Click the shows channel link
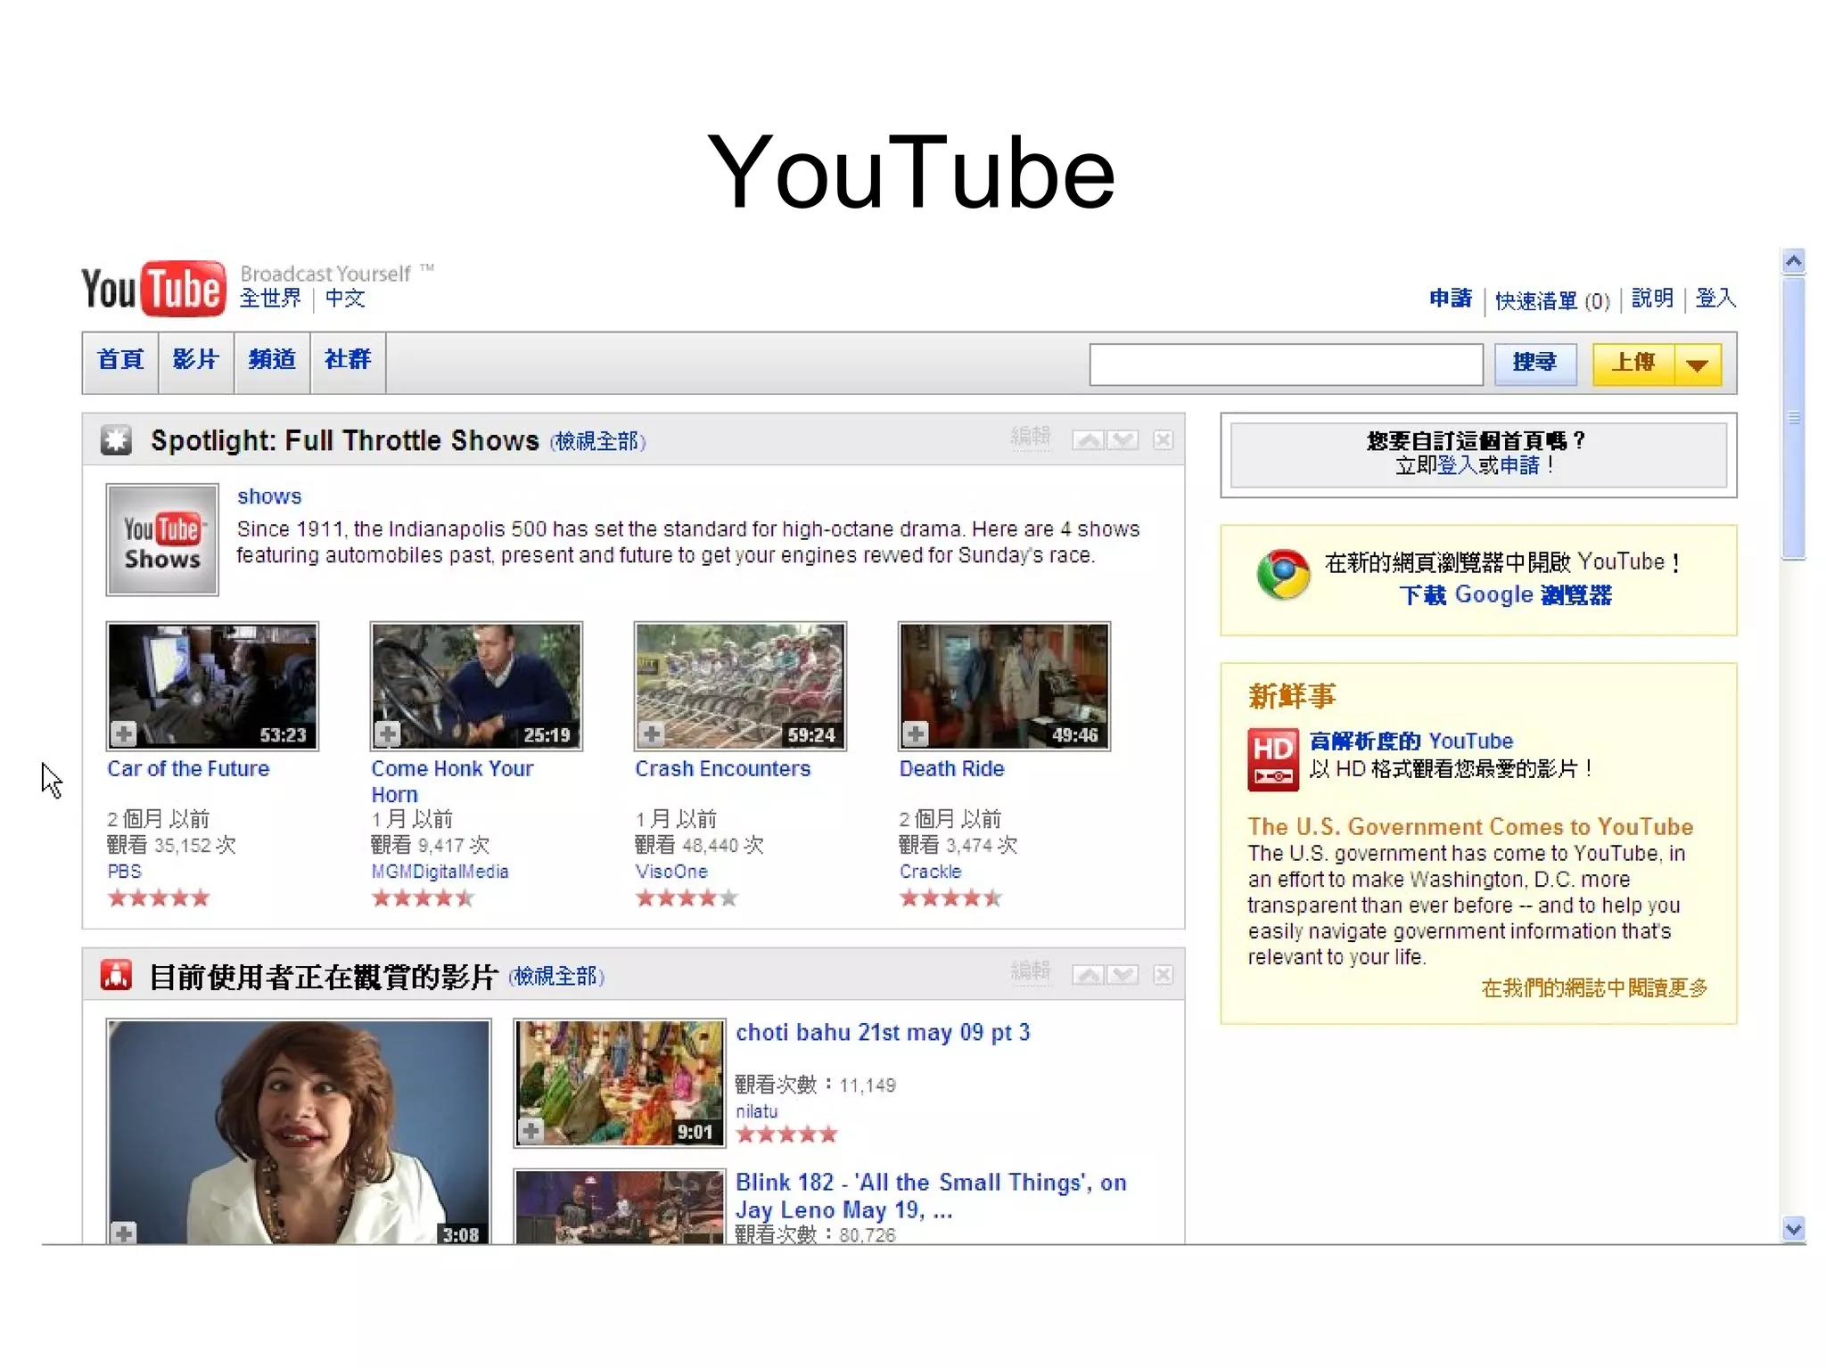The image size is (1826, 1368). pyautogui.click(x=269, y=496)
